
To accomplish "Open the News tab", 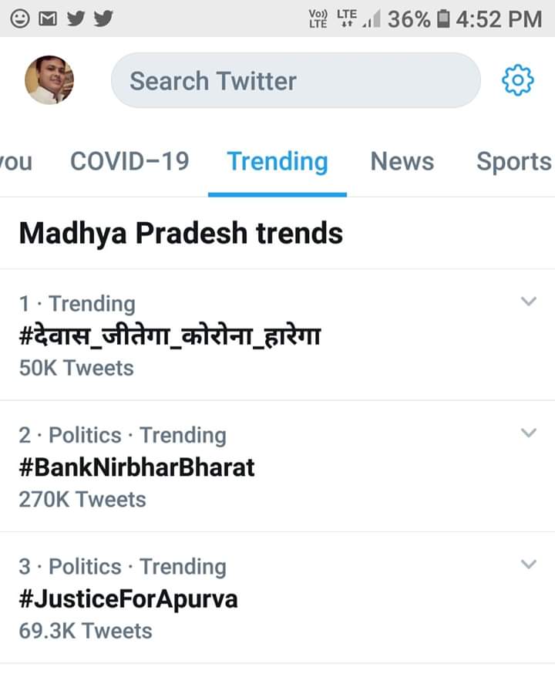I will click(x=402, y=161).
